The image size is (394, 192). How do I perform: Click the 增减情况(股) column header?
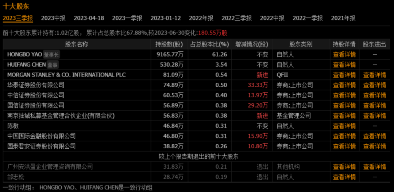[x=251, y=44]
